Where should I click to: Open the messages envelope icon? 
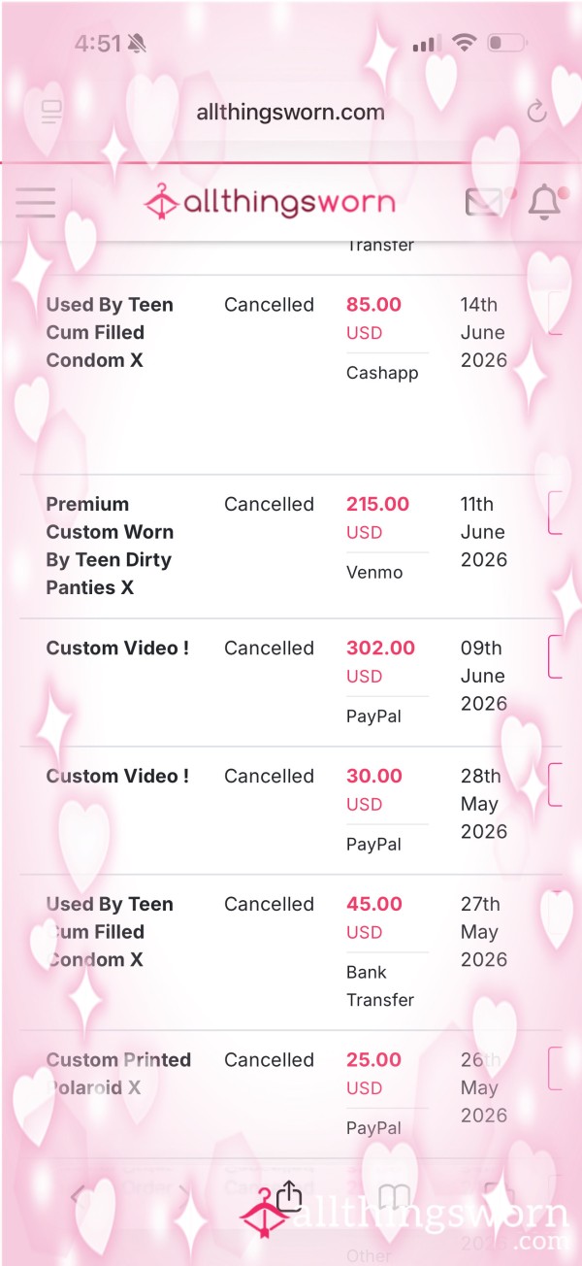(x=485, y=202)
